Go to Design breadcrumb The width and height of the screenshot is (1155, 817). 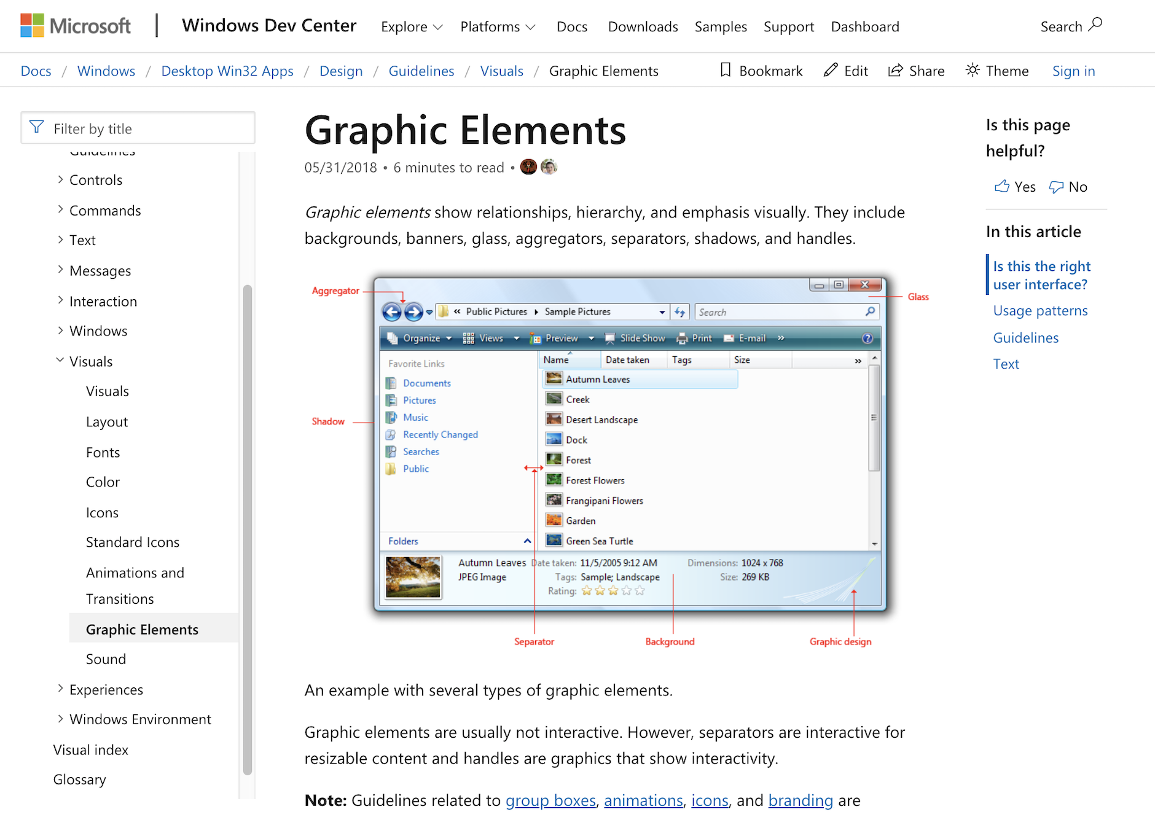[x=341, y=71]
